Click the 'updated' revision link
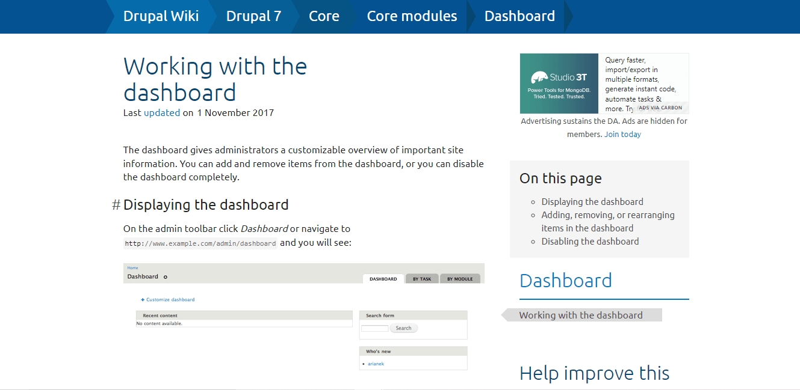800x390 pixels. [162, 112]
